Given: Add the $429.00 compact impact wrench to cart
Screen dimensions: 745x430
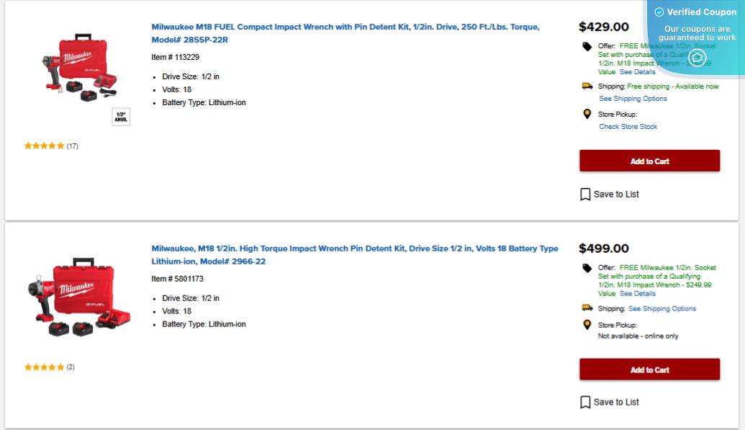Looking at the screenshot, I should 649,161.
